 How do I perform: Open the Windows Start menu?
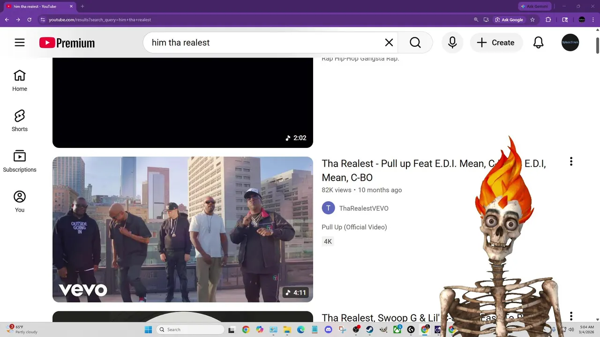148,330
